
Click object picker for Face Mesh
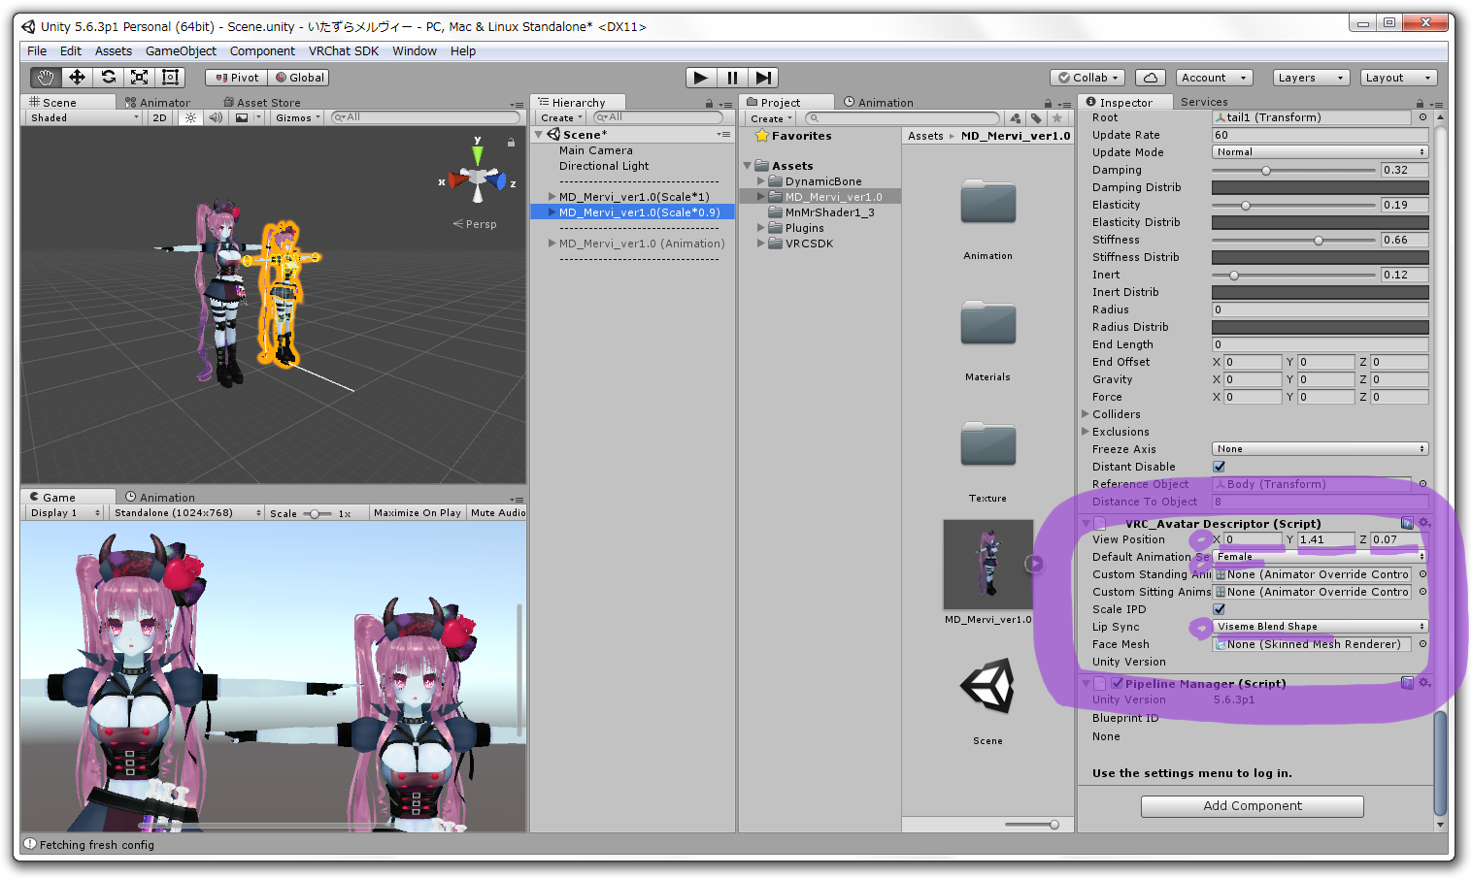[1422, 644]
